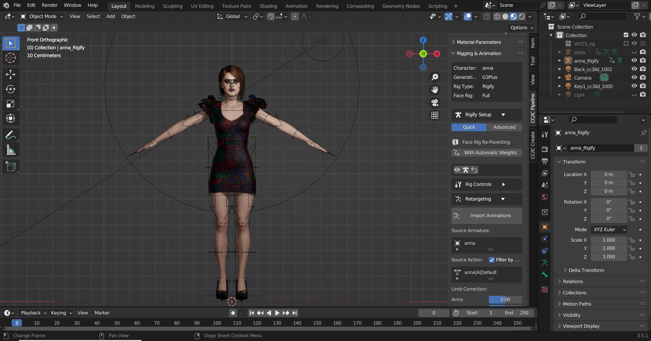Select the Cursor tool in the toolbar
Screen dimensions: 651x341
[x=11, y=58]
